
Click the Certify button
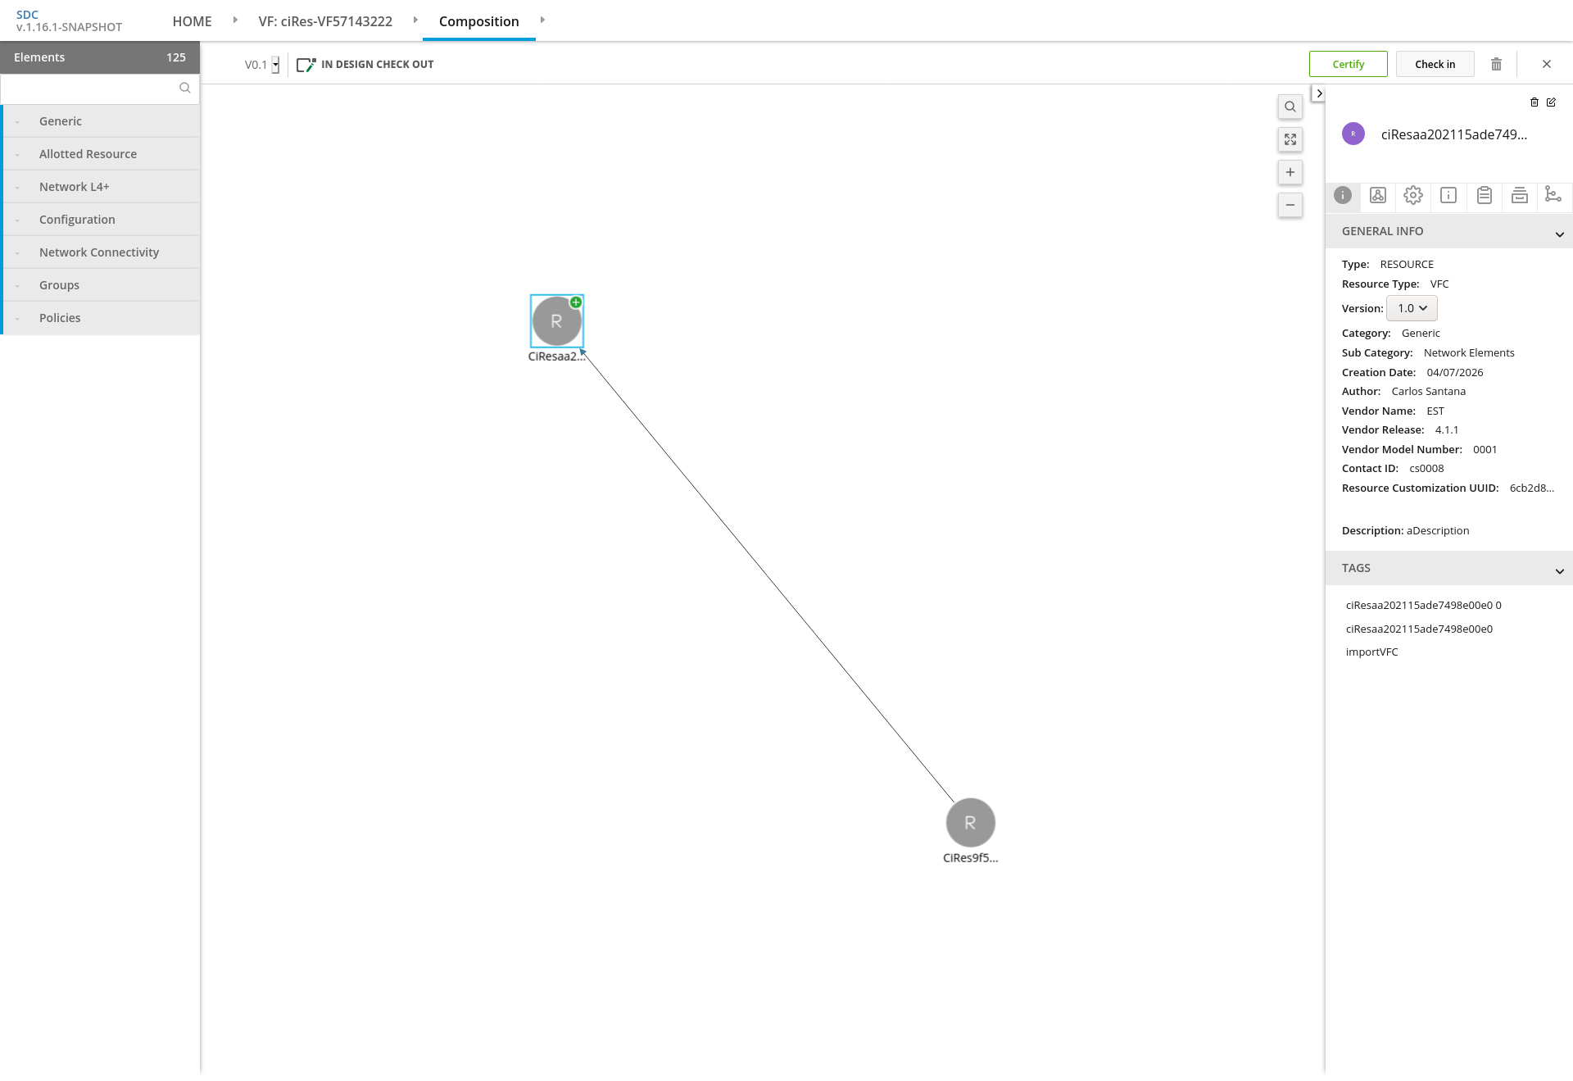1348,64
